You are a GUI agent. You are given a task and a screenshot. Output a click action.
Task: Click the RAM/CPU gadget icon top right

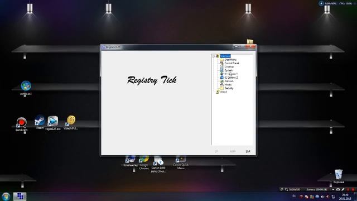tap(321, 3)
